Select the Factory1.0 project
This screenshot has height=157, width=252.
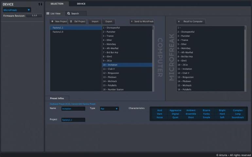pos(76,32)
